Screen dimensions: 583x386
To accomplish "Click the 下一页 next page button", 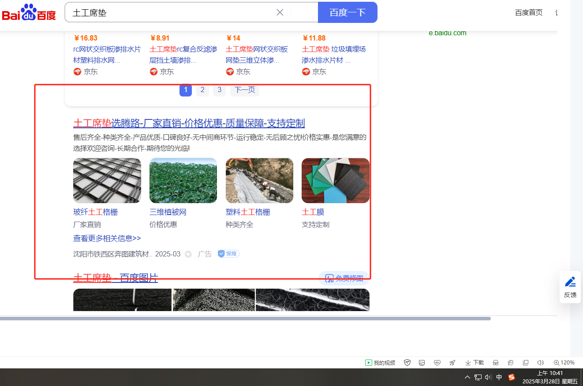I will coord(245,90).
